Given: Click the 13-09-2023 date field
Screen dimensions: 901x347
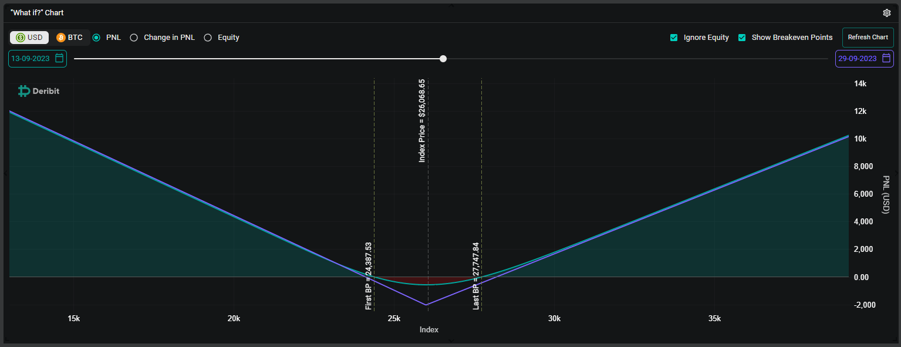Looking at the screenshot, I should click(x=38, y=59).
